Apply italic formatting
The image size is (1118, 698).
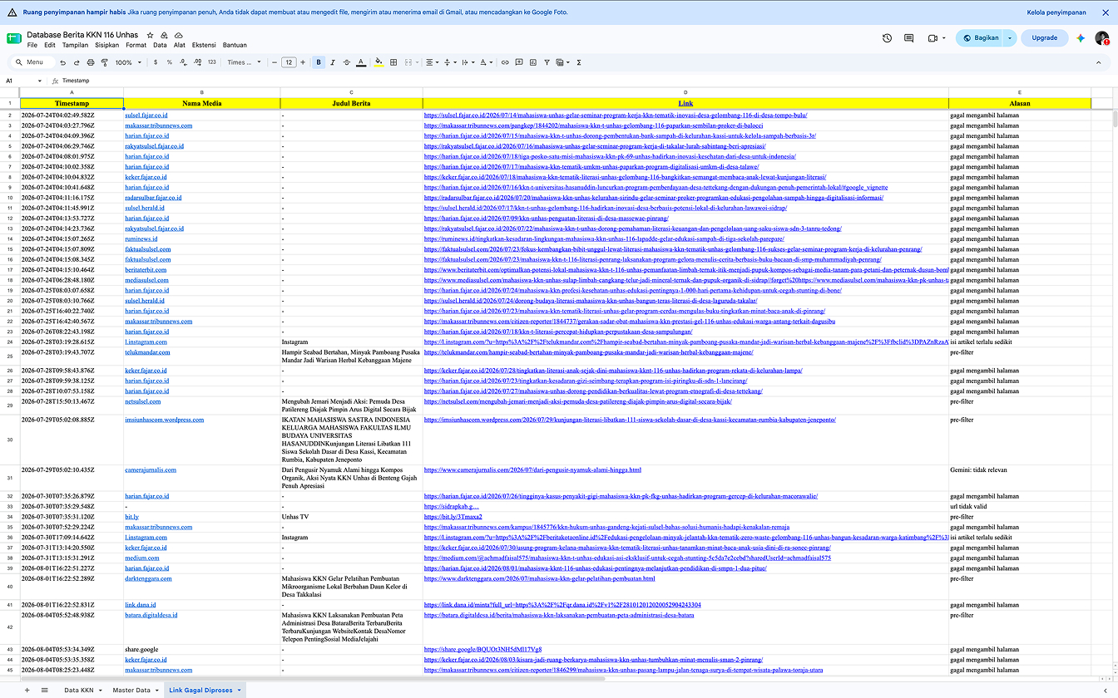click(333, 62)
